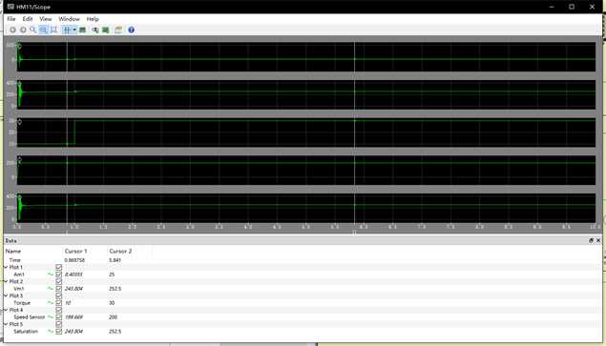Click the Torque green curve style swatch
The image size is (606, 346).
[x=51, y=303]
